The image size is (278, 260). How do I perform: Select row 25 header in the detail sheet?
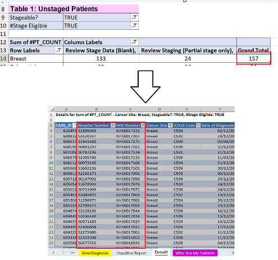[x=51, y=243]
